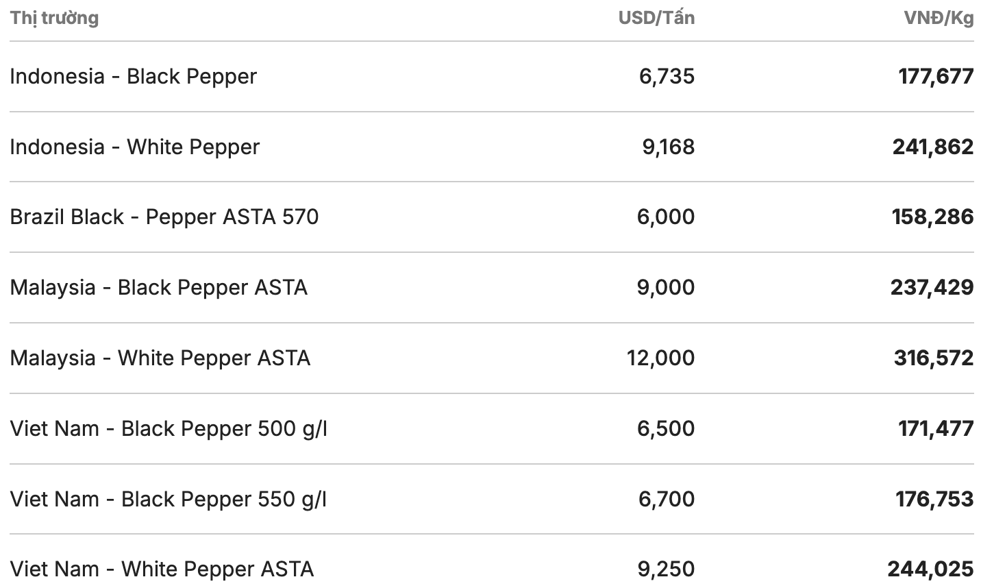Viewport: 981px width, 588px height.
Task: Click the USD/Tấn column header
Action: coord(656,18)
